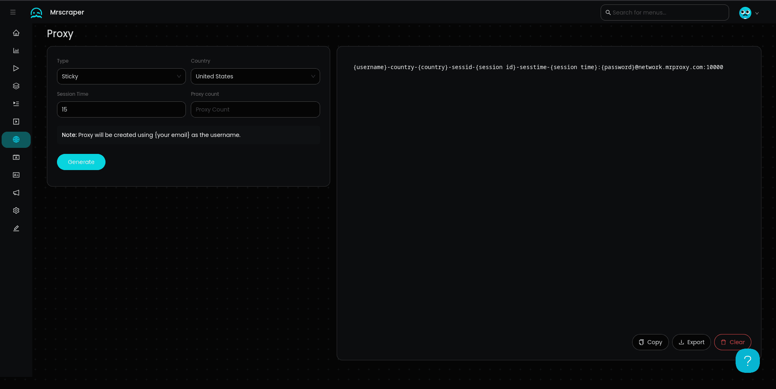Click inside the Proxy Count field
Viewport: 776px width, 389px height.
[x=255, y=109]
